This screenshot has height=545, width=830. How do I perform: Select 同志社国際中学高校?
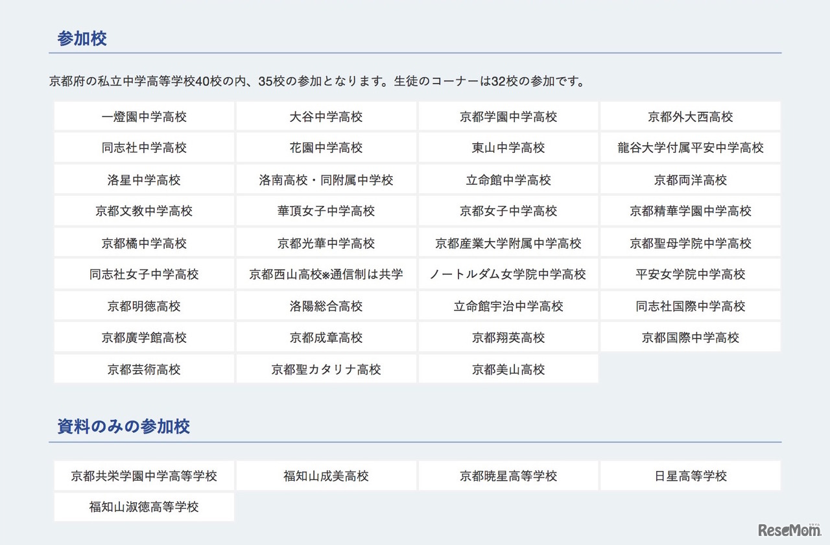690,305
